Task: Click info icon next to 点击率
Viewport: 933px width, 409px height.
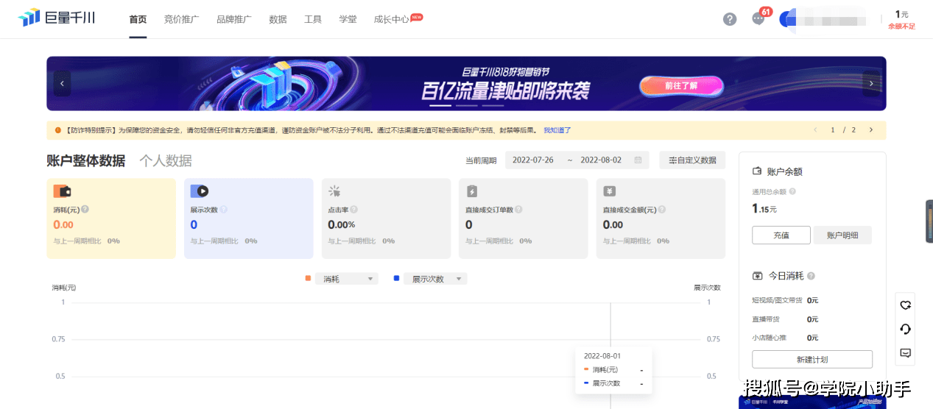Action: point(353,210)
